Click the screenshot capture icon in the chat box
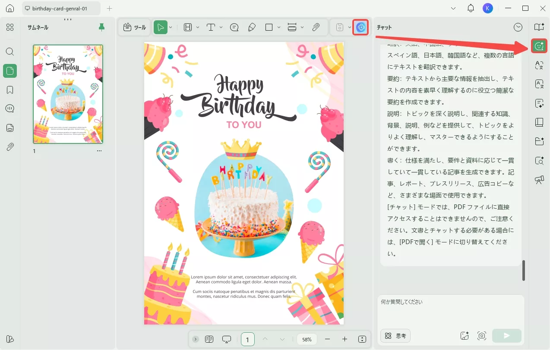 (482, 336)
